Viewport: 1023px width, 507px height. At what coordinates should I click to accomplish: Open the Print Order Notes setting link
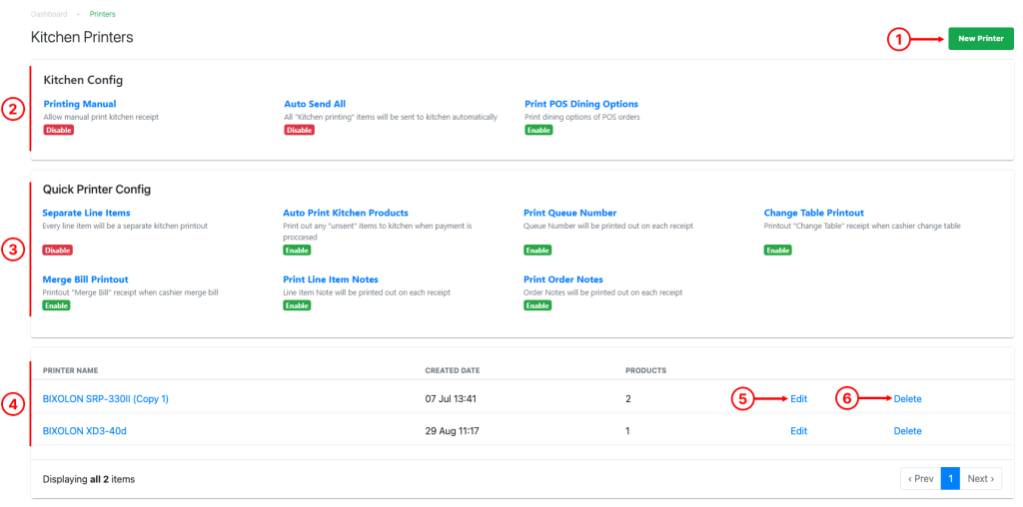point(563,279)
